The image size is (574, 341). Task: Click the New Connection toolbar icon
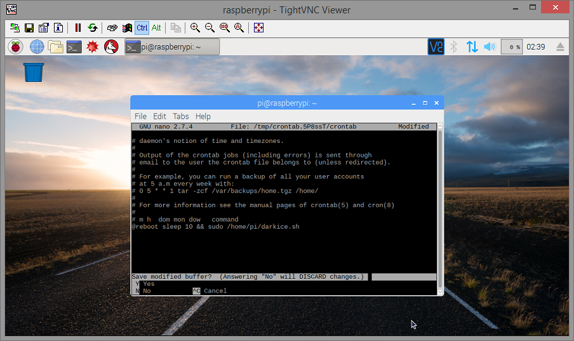point(15,28)
